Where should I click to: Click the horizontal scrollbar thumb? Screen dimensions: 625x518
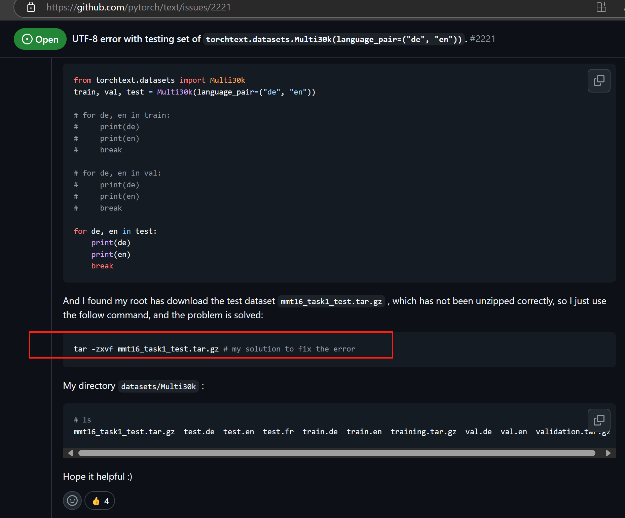337,453
